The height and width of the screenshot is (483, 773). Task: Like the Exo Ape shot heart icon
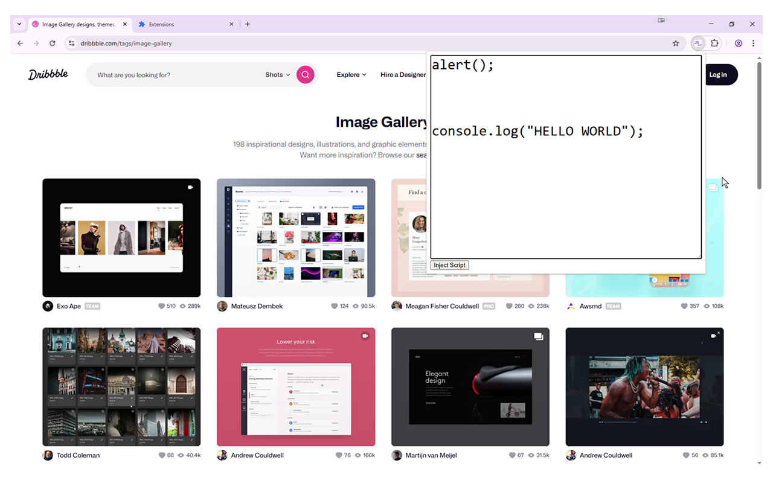tap(161, 306)
